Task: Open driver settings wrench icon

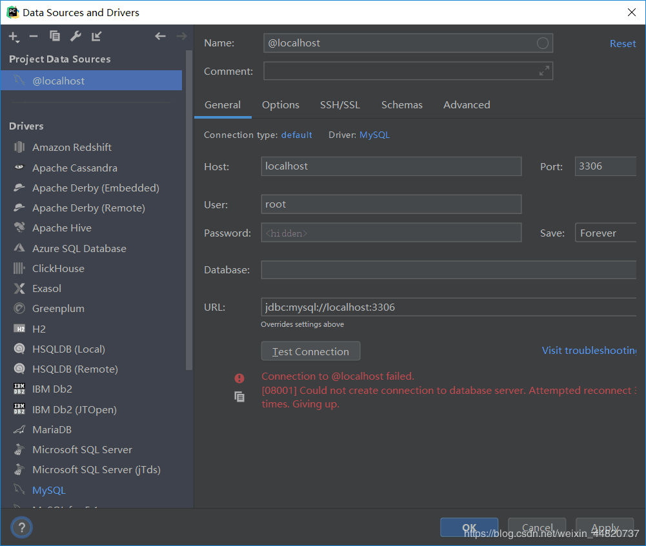Action: pos(76,36)
